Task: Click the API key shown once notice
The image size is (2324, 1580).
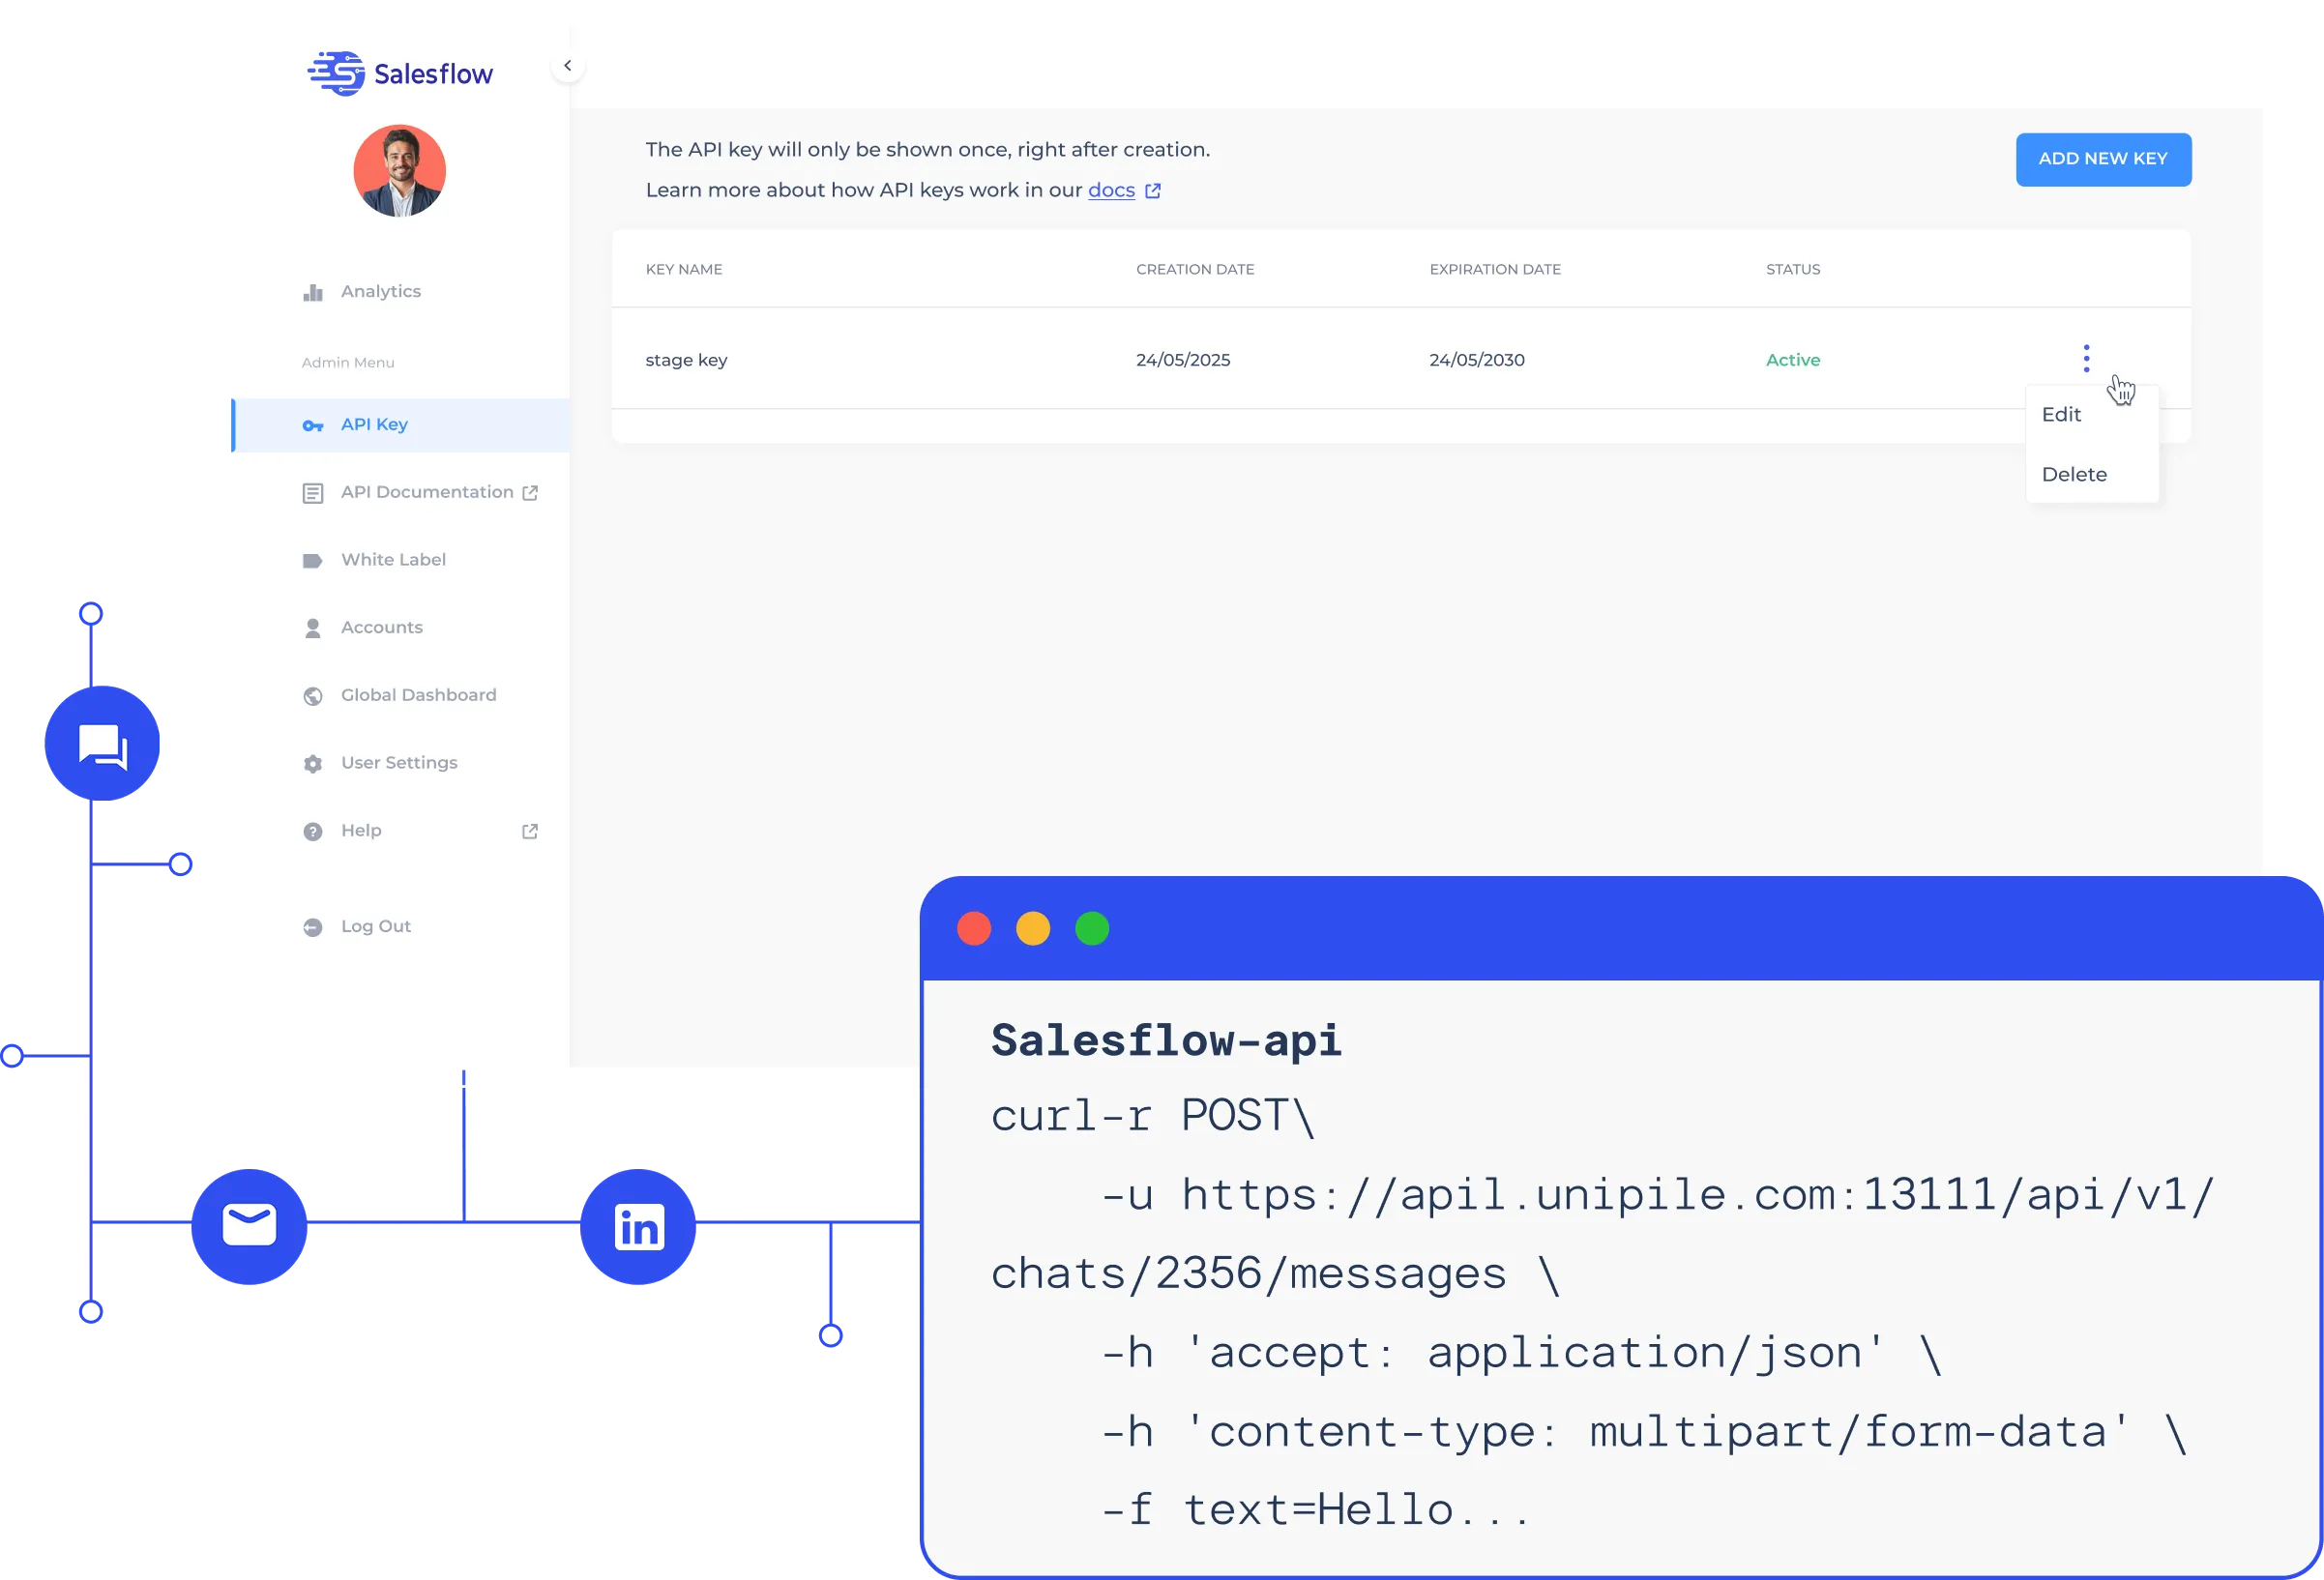Action: [928, 150]
